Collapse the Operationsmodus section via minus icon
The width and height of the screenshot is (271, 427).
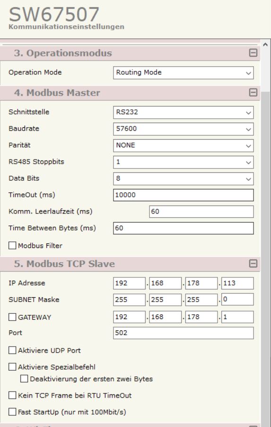click(x=253, y=53)
